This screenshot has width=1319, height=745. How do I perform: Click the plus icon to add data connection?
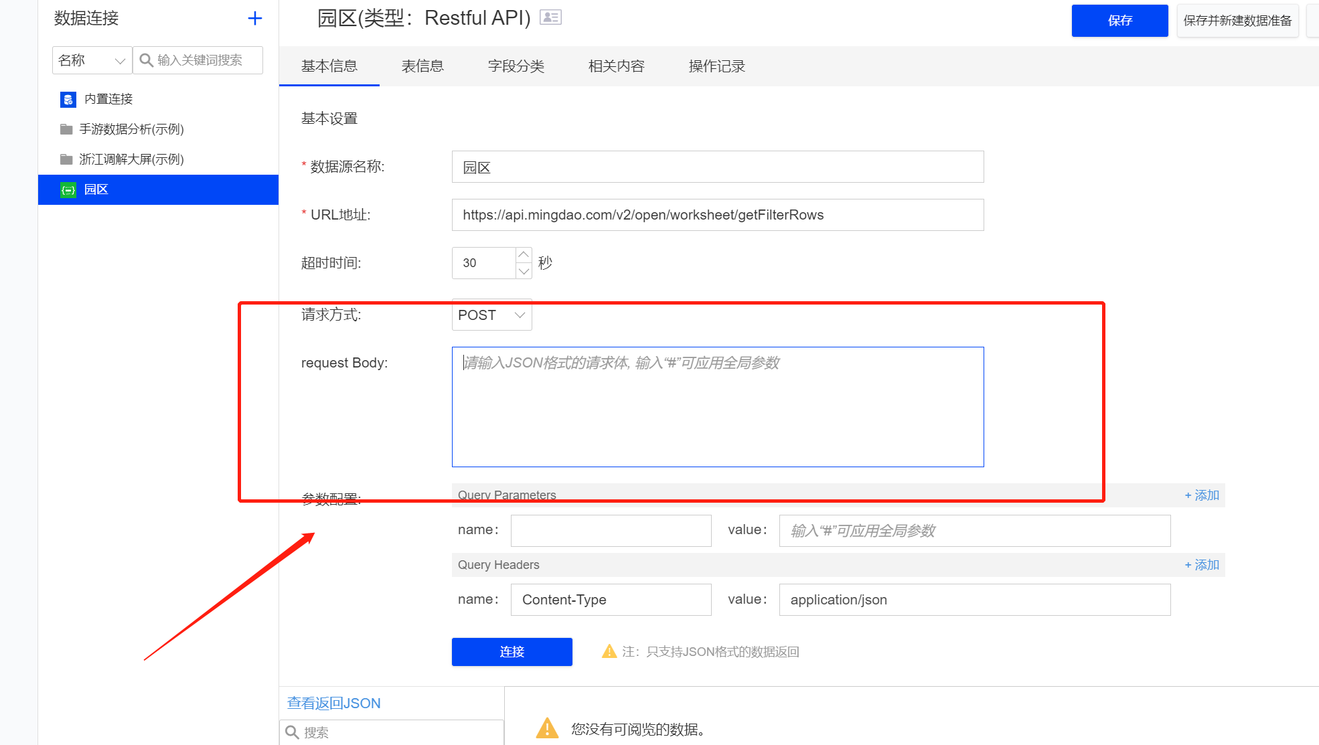(x=254, y=19)
